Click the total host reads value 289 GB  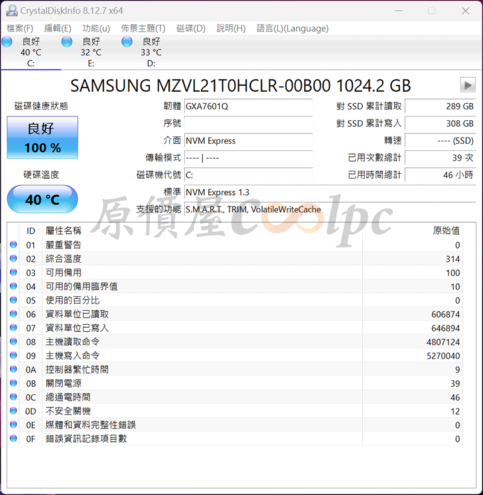coord(440,106)
